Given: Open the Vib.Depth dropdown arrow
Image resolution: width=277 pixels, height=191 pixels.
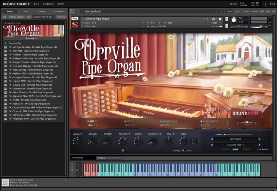Looking at the screenshot, I should pos(160,134).
